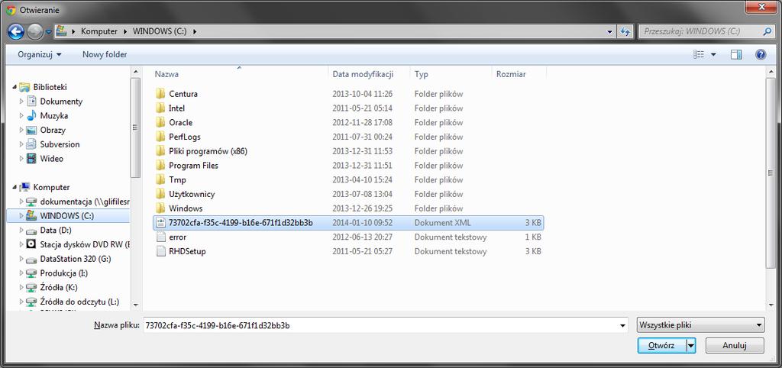Image resolution: width=782 pixels, height=368 pixels.
Task: Open the Nazwa pliku filename history dropdown
Action: (x=622, y=325)
